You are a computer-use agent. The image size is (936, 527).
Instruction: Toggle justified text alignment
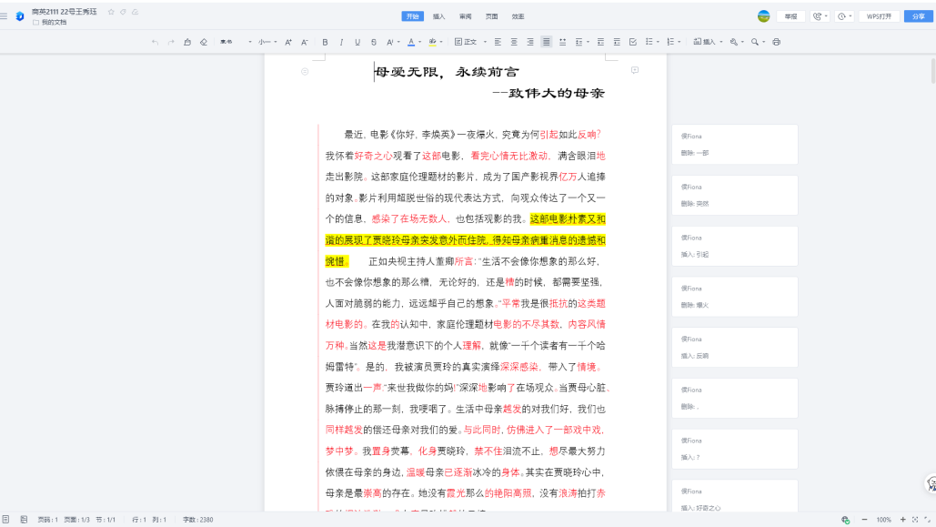click(546, 42)
